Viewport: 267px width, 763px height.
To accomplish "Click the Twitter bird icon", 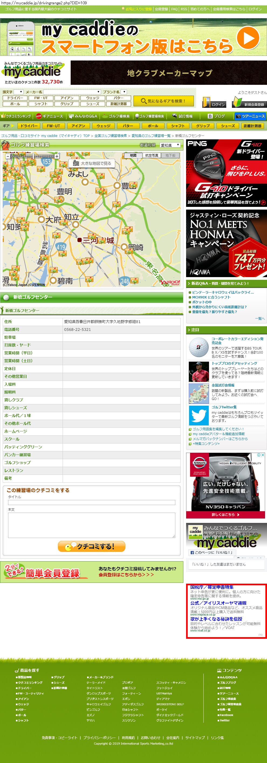I will click(x=199, y=415).
